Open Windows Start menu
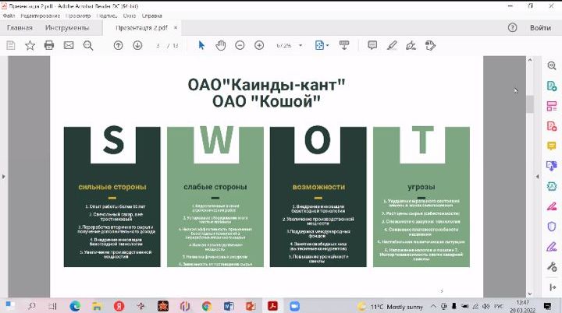This screenshot has width=562, height=313. click(10, 306)
